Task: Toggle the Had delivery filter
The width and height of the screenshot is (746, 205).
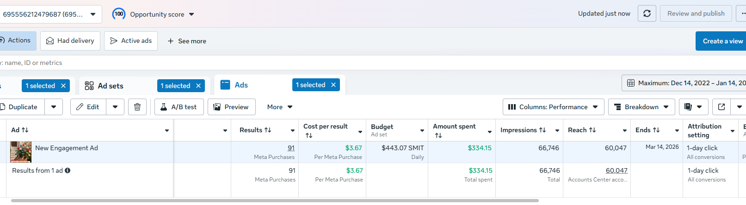Action: click(70, 41)
